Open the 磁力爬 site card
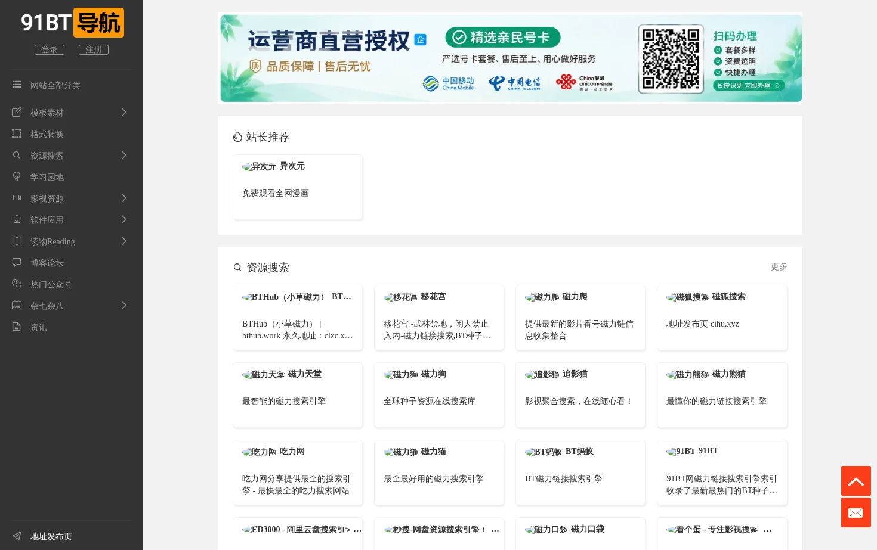The height and width of the screenshot is (550, 877). tap(580, 318)
